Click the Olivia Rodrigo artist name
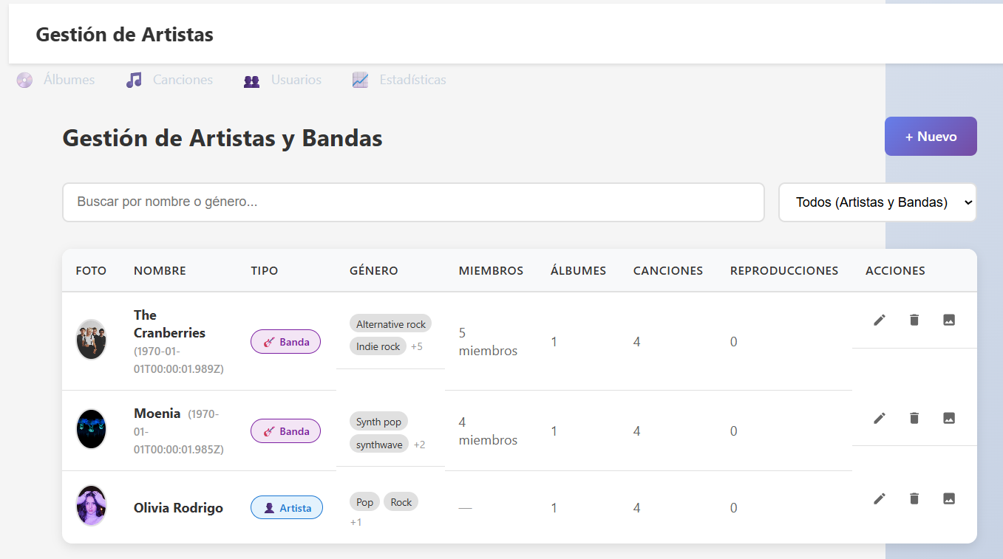The width and height of the screenshot is (1003, 559). pos(178,507)
